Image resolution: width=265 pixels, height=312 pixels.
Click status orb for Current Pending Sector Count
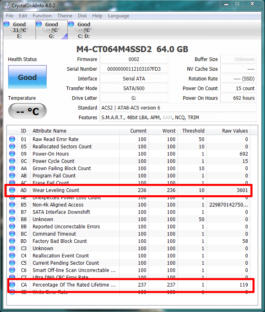click(12, 263)
